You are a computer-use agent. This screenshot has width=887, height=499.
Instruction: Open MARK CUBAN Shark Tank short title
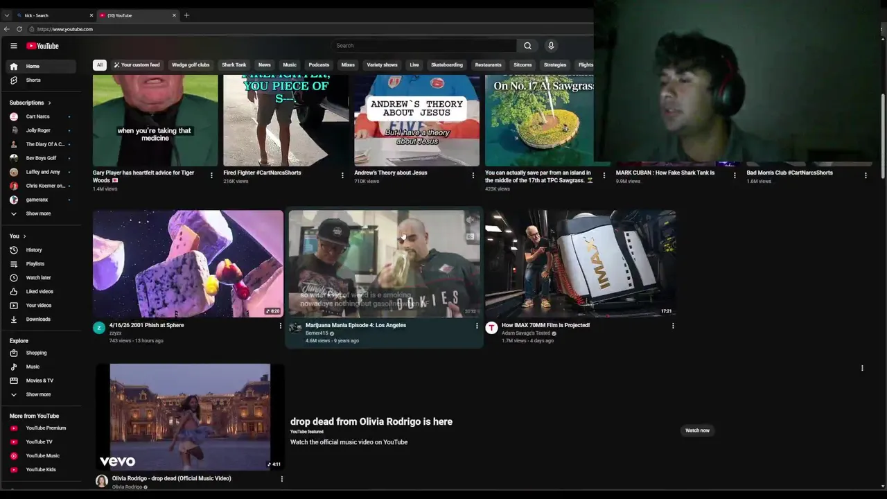pyautogui.click(x=665, y=173)
